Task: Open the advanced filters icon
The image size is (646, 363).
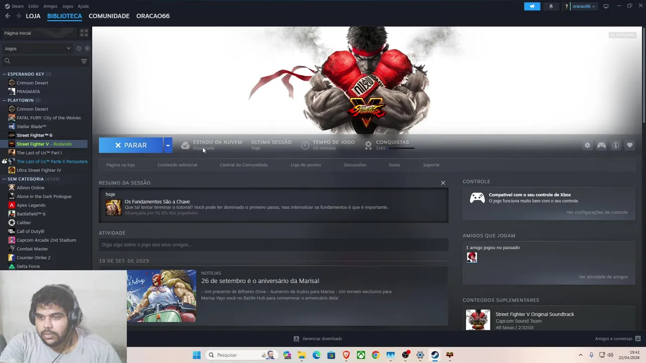Action: [x=84, y=61]
